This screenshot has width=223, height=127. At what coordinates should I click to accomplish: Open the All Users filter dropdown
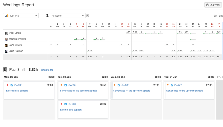pyautogui.click(x=68, y=16)
